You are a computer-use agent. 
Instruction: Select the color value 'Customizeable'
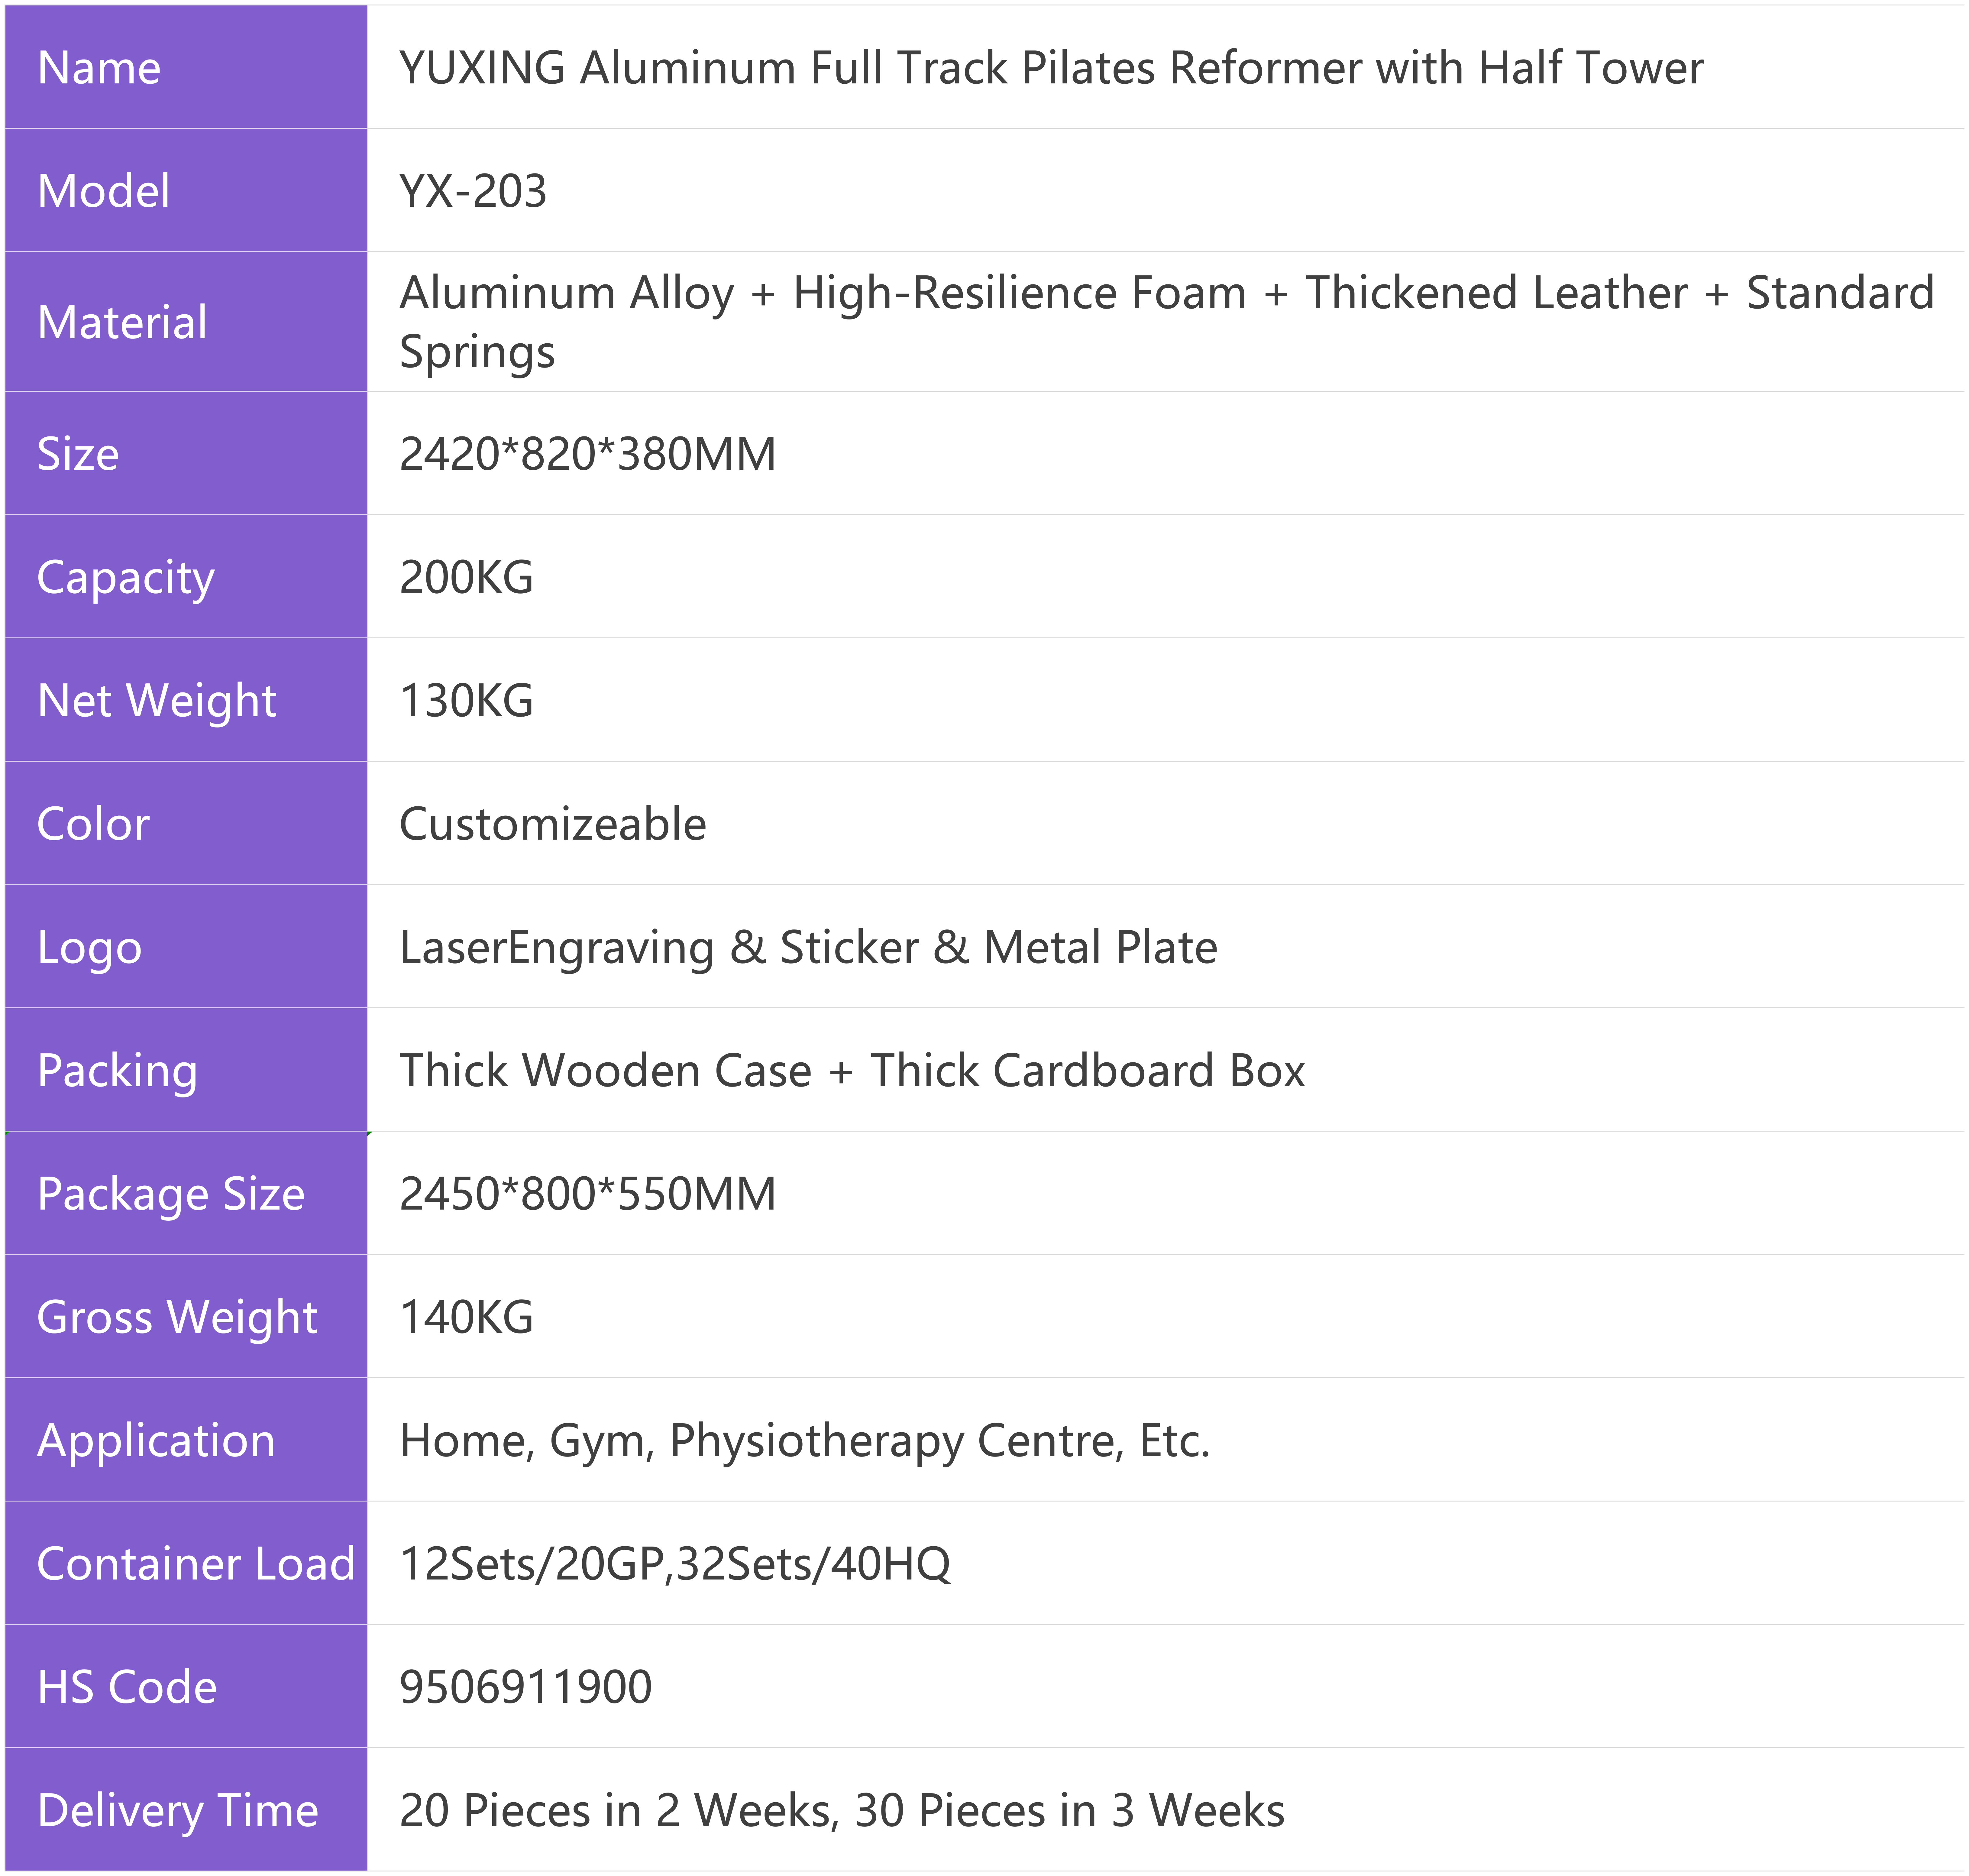[x=553, y=824]
